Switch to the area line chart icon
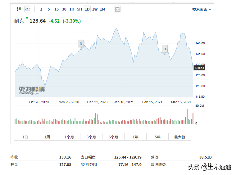 (28, 9)
